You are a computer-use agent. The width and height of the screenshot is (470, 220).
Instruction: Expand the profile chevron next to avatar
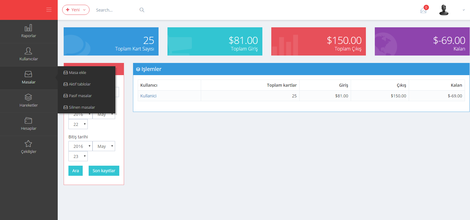463,10
